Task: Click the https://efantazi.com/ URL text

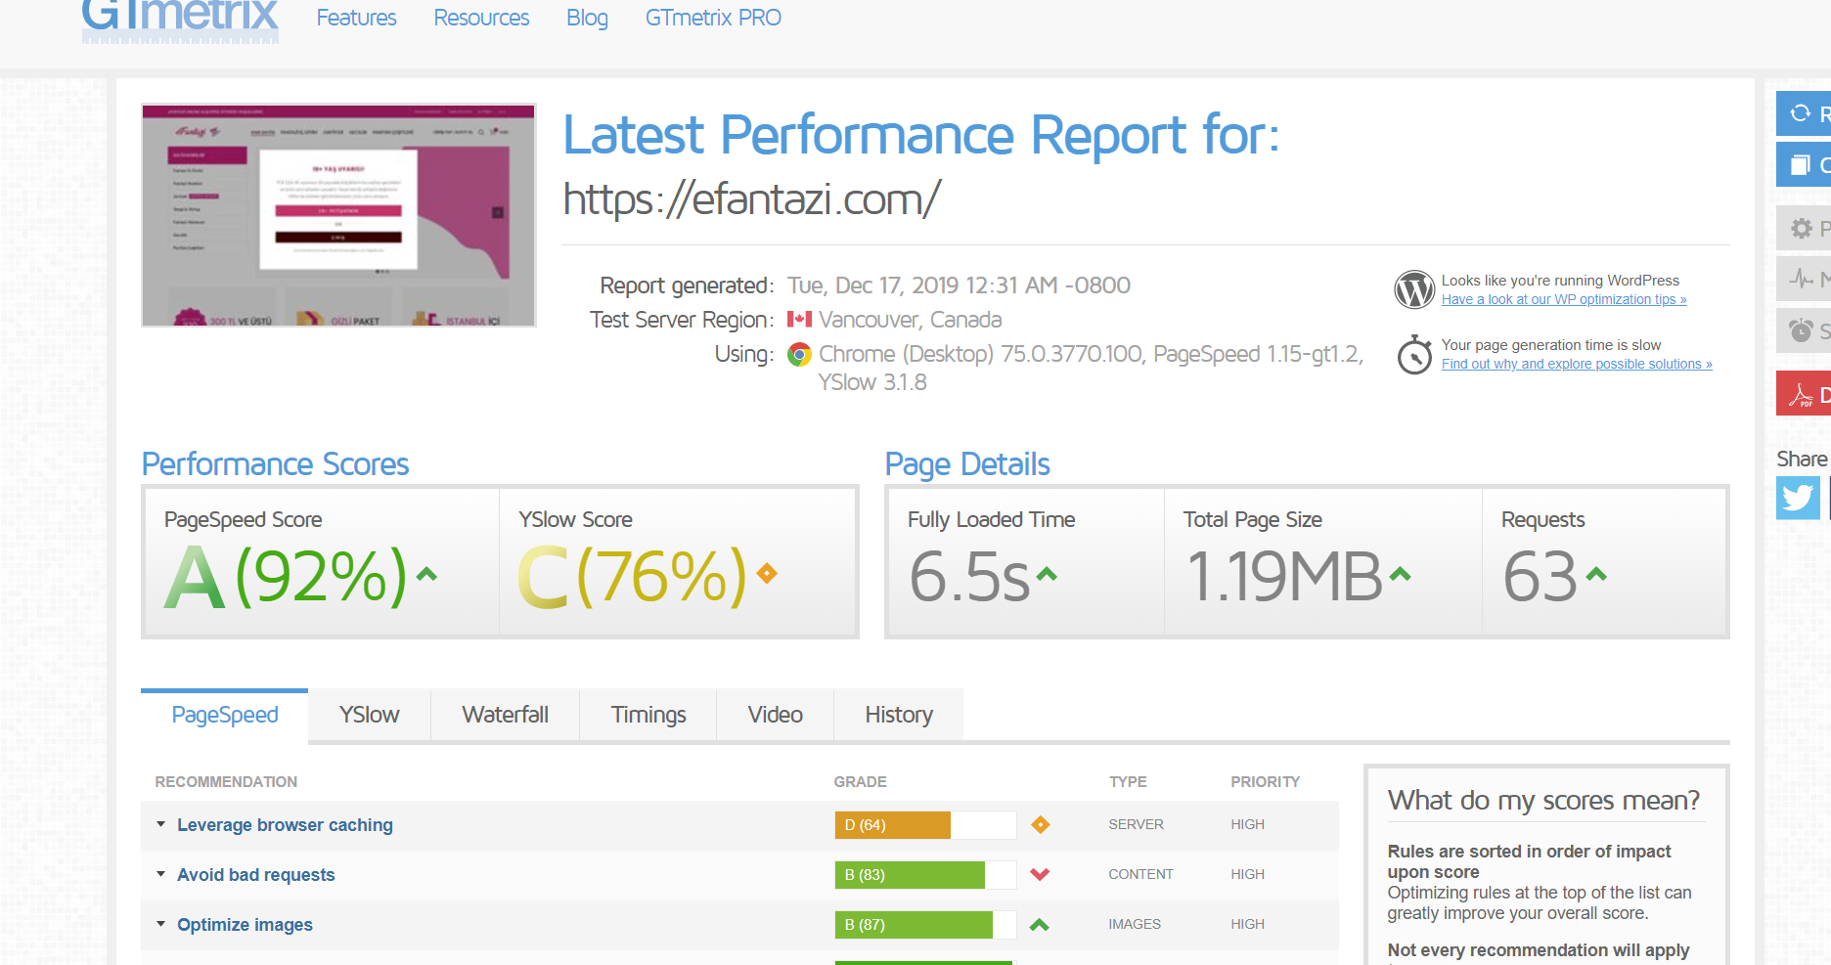Action: [x=752, y=199]
